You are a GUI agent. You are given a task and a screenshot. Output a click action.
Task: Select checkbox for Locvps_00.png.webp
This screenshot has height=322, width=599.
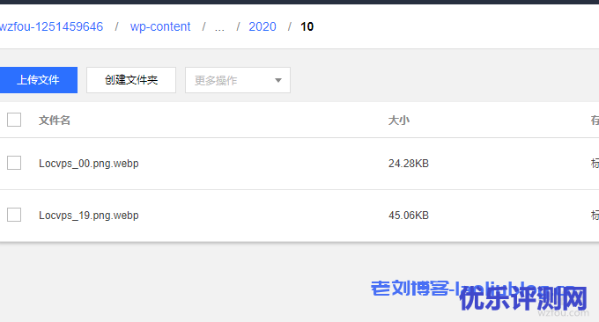(x=14, y=163)
